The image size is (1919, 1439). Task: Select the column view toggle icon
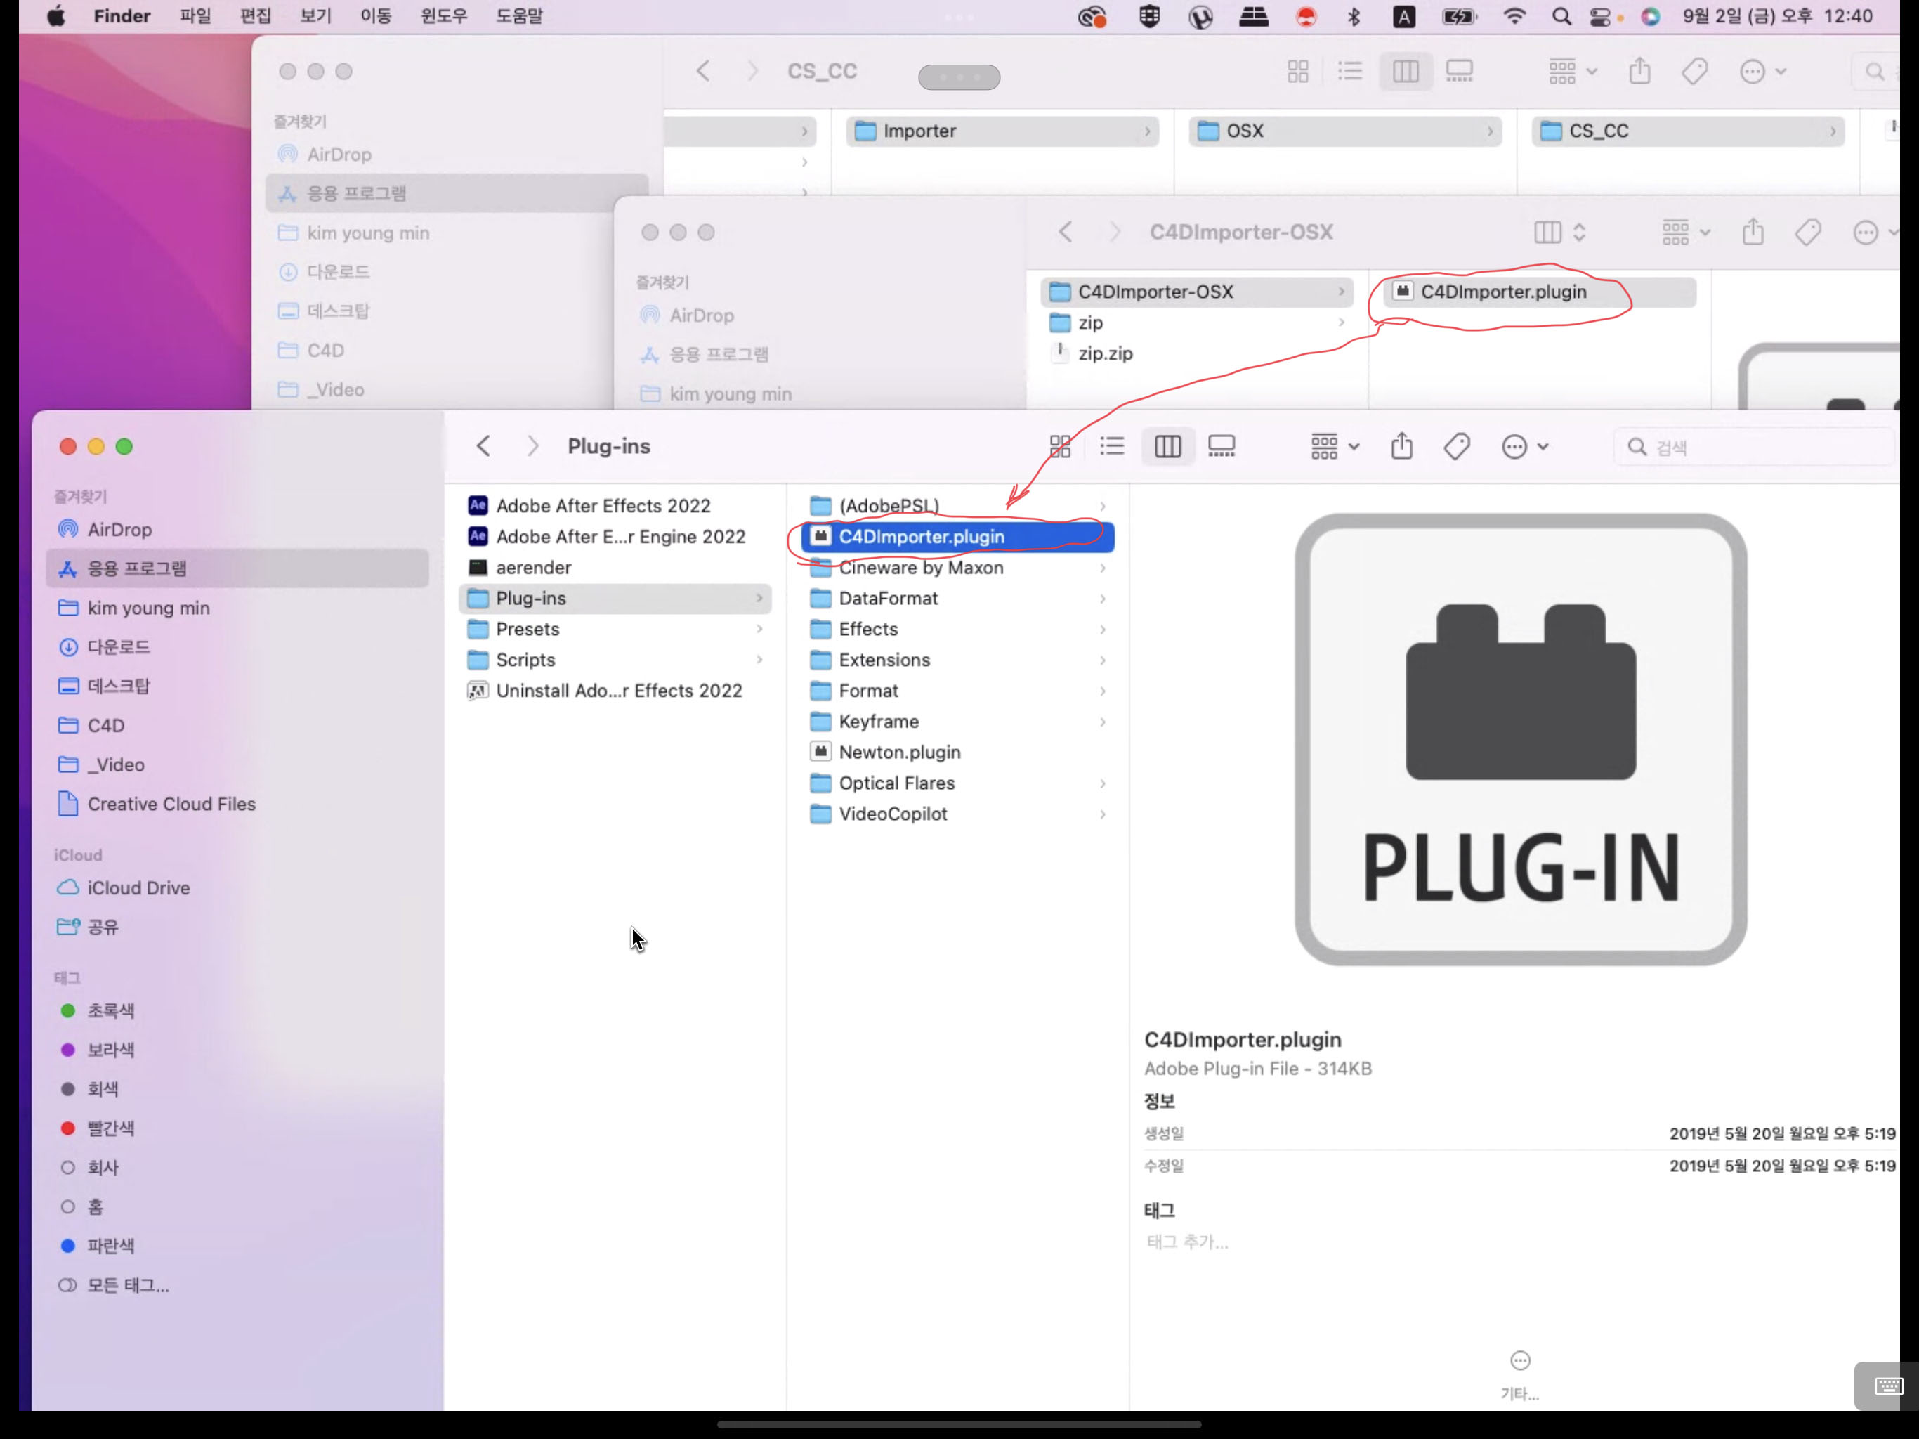coord(1167,444)
